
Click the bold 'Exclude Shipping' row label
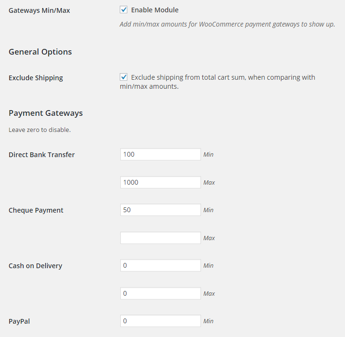click(x=36, y=78)
